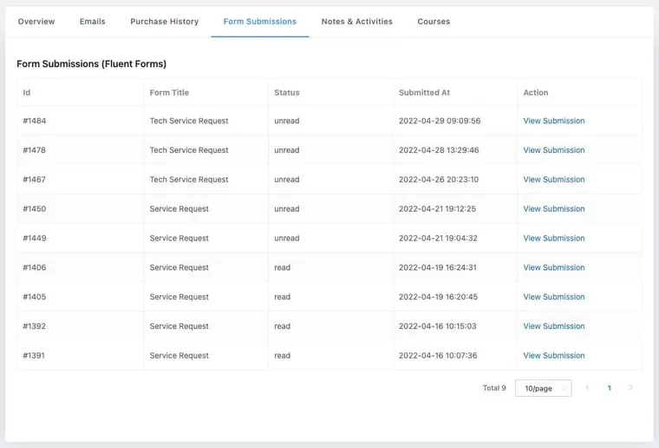Image resolution: width=659 pixels, height=448 pixels.
Task: Click Service Request title in row #1392
Action: 179,326
